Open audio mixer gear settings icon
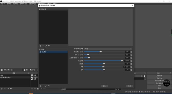Image resolution: width=172 pixels, height=94 pixels. click(145, 76)
